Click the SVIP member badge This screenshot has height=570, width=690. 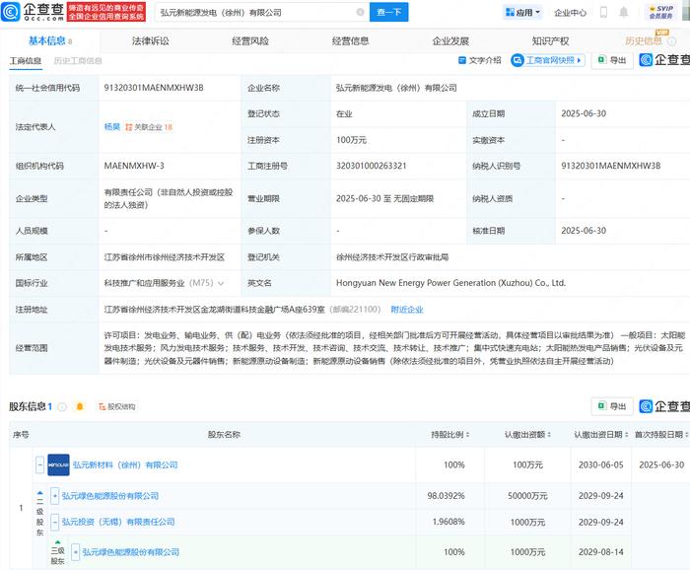point(661,12)
